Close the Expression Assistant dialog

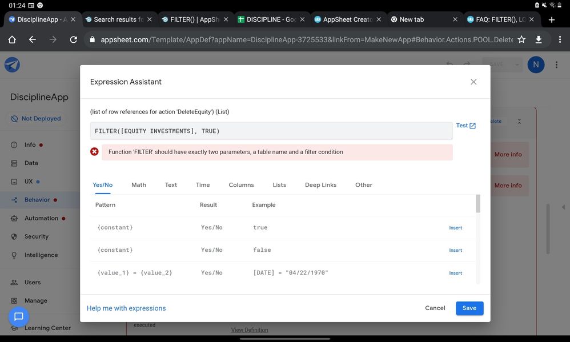[x=473, y=82]
